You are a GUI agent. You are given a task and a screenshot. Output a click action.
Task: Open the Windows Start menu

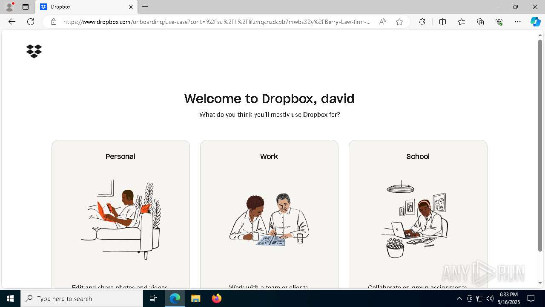10,298
